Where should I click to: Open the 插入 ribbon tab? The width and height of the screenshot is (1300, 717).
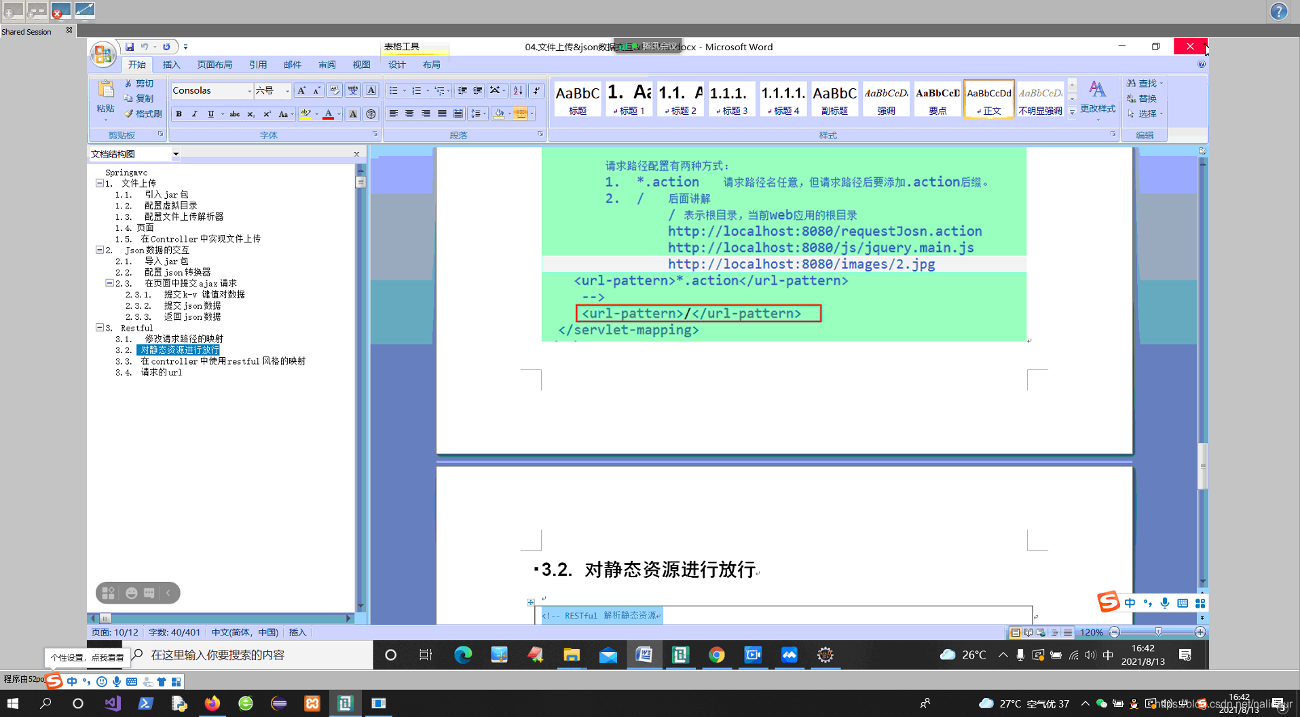172,65
